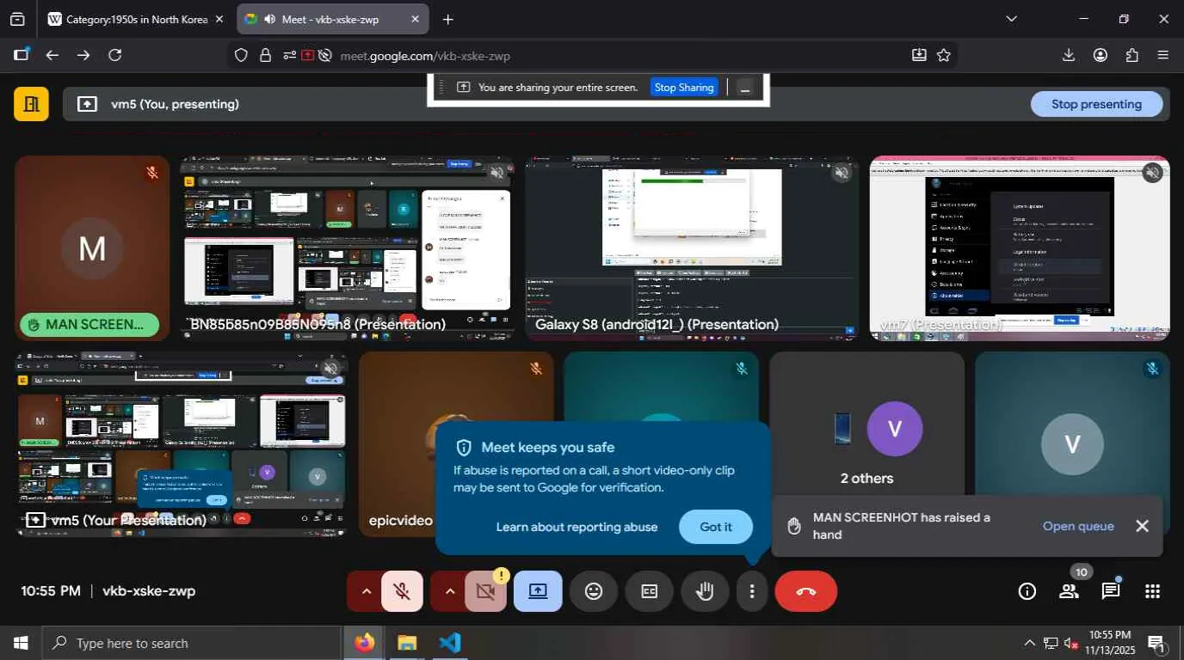Image resolution: width=1184 pixels, height=660 pixels.
Task: Close the Category:1950s in North Korea tab
Action: pos(219,19)
